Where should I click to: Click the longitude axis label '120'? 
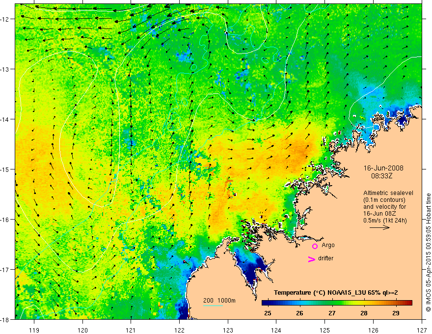[x=82, y=330]
